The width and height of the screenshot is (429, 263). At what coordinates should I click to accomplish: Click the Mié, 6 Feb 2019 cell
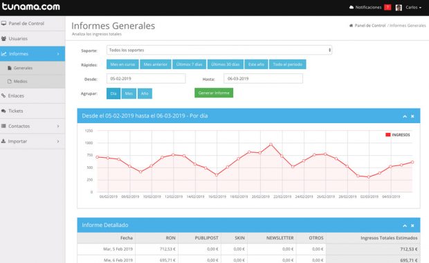pyautogui.click(x=106, y=260)
